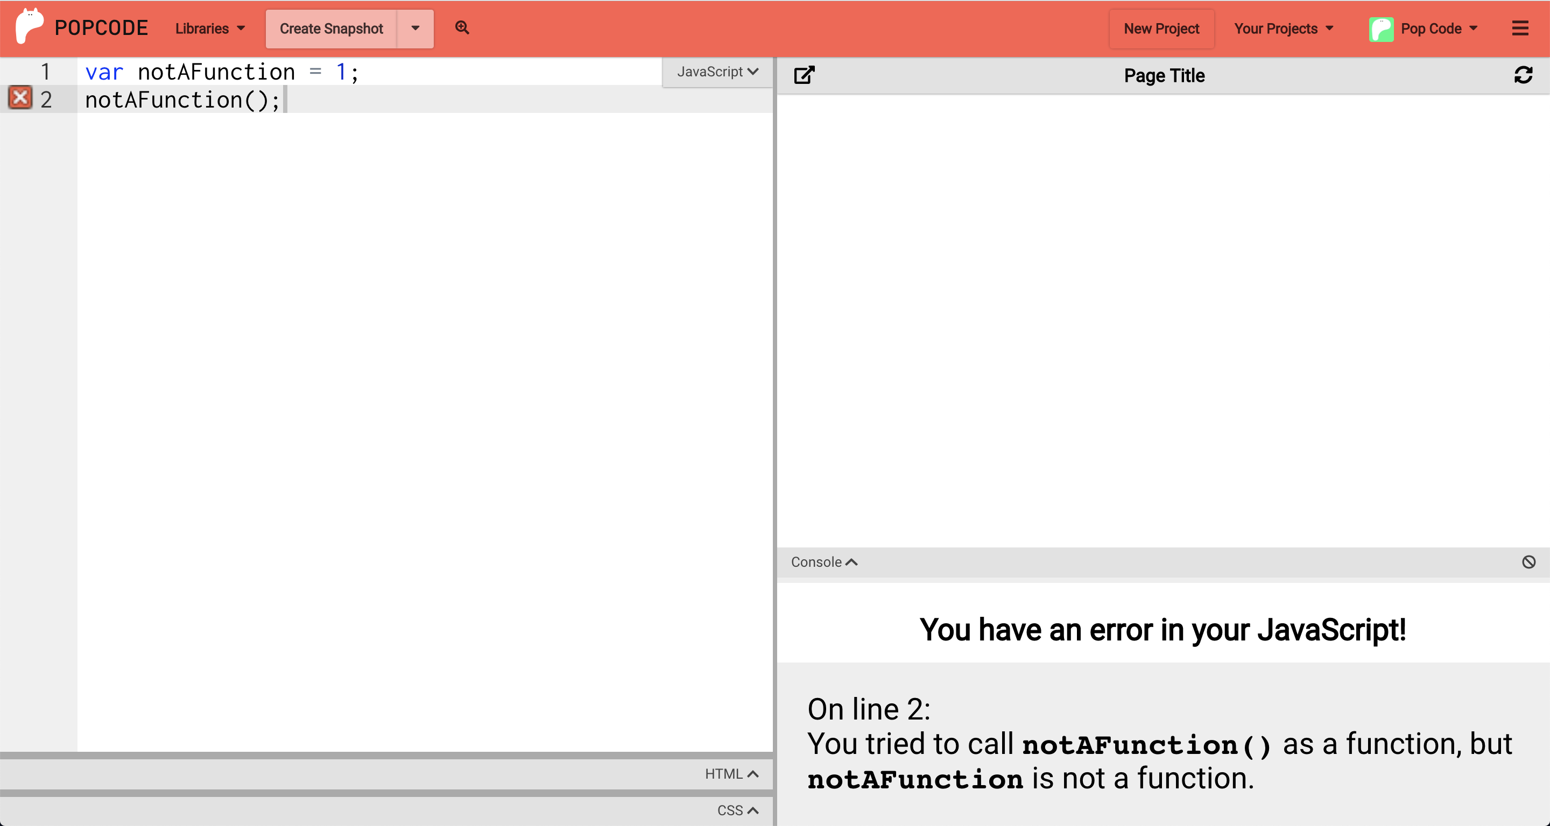1550x826 pixels.
Task: Click the refresh preview icon
Action: [1523, 75]
